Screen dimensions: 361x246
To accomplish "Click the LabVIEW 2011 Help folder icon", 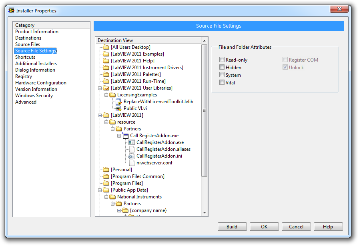I will click(x=106, y=61).
